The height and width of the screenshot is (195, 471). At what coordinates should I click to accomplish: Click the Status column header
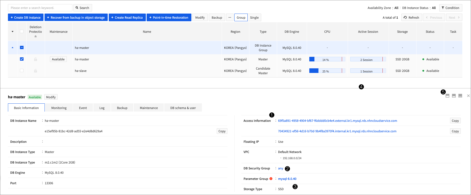point(430,32)
